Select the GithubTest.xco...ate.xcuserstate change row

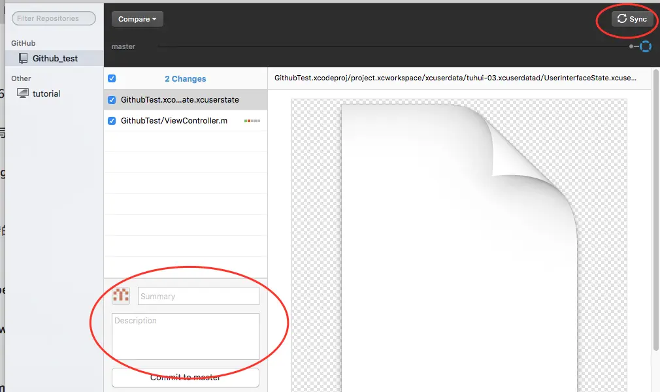pos(186,100)
